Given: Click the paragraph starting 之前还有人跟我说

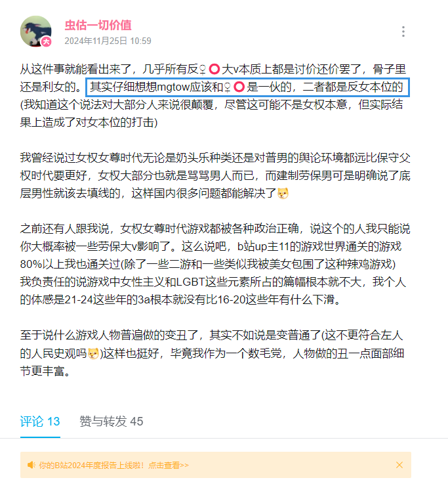Looking at the screenshot, I should 215,264.
